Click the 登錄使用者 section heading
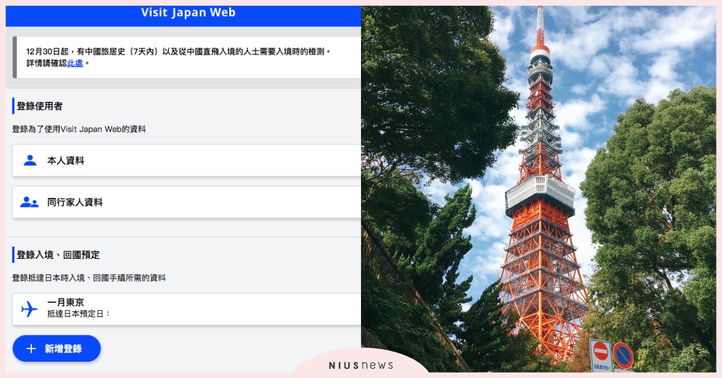Viewport: 722px width, 378px height. pos(40,106)
